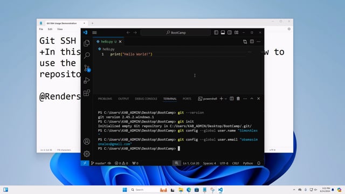Close the Git SSH Usage Demonstration tab

(84, 23)
